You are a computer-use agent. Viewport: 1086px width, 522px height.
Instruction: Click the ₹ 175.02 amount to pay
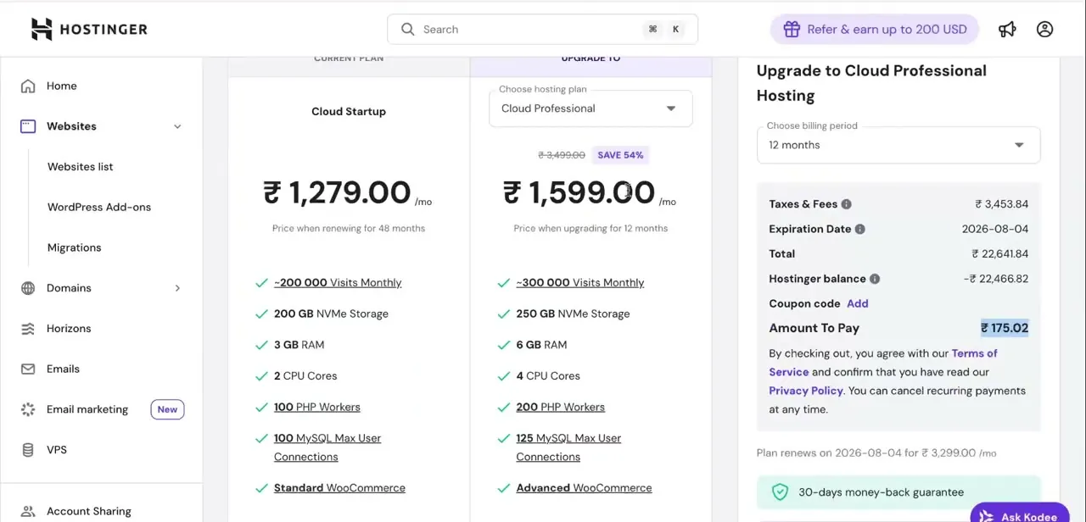coord(1005,328)
